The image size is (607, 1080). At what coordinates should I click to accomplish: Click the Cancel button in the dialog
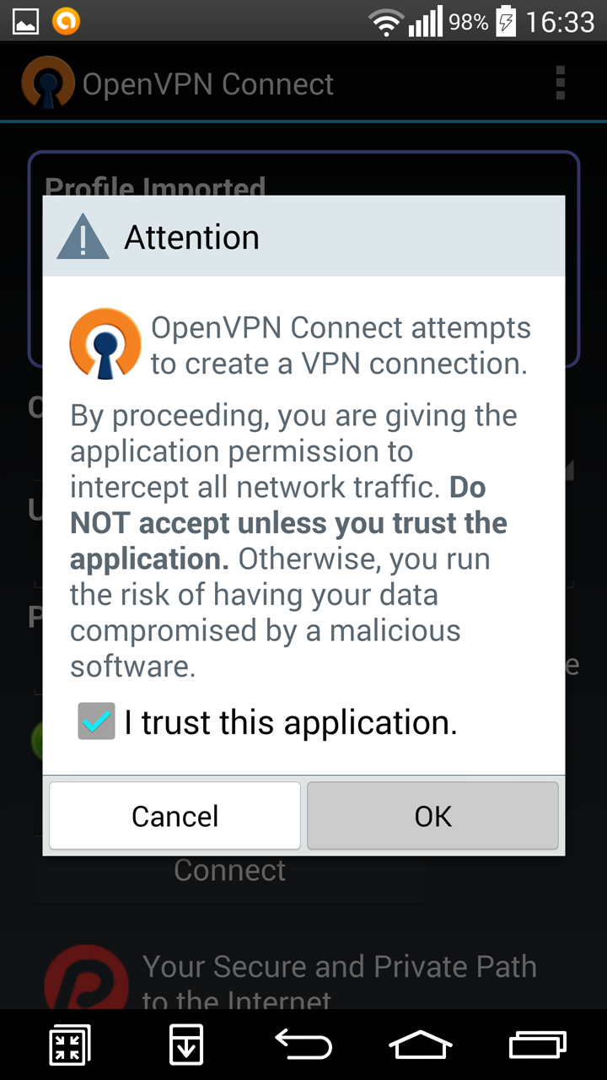pyautogui.click(x=175, y=815)
